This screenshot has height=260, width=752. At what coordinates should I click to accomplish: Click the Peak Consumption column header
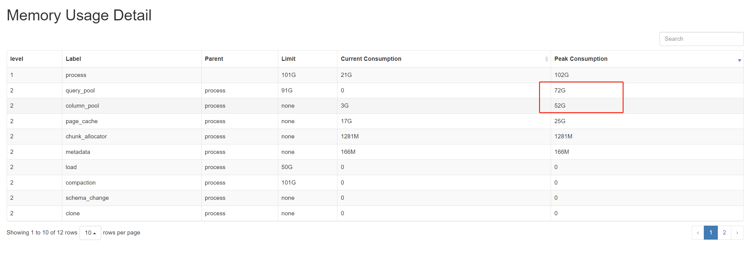tap(581, 59)
